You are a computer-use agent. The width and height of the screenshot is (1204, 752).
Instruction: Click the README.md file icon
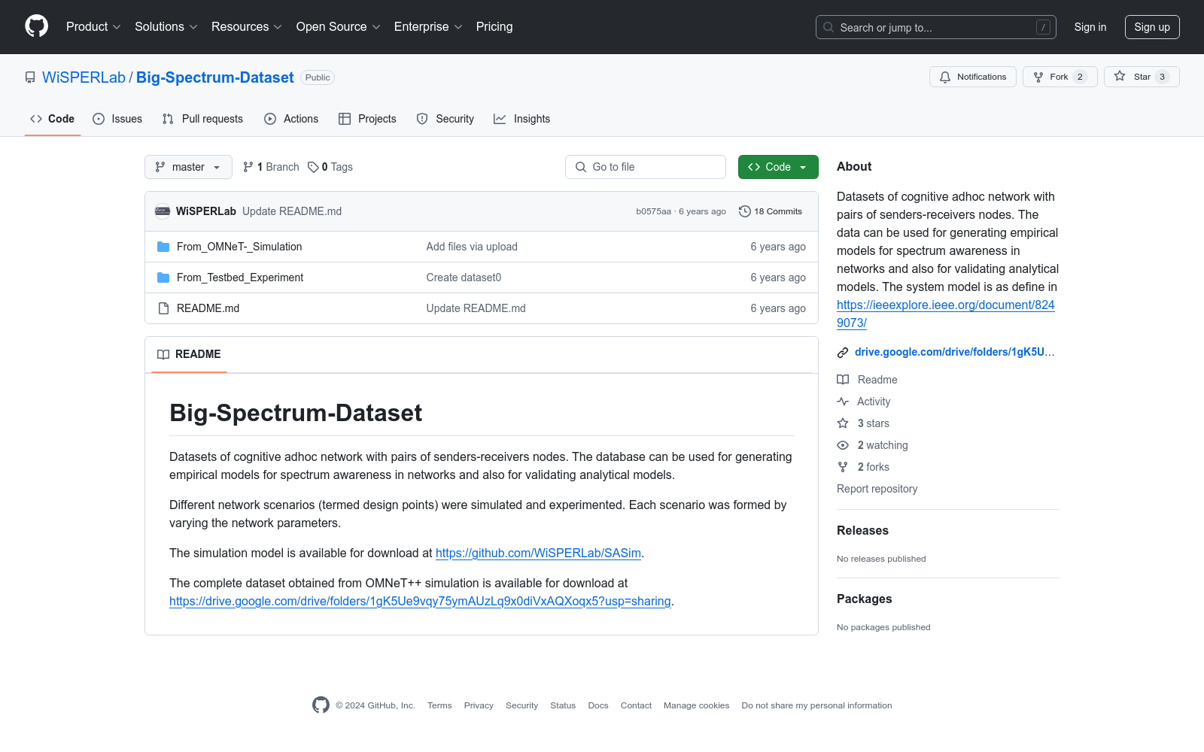pyautogui.click(x=163, y=308)
